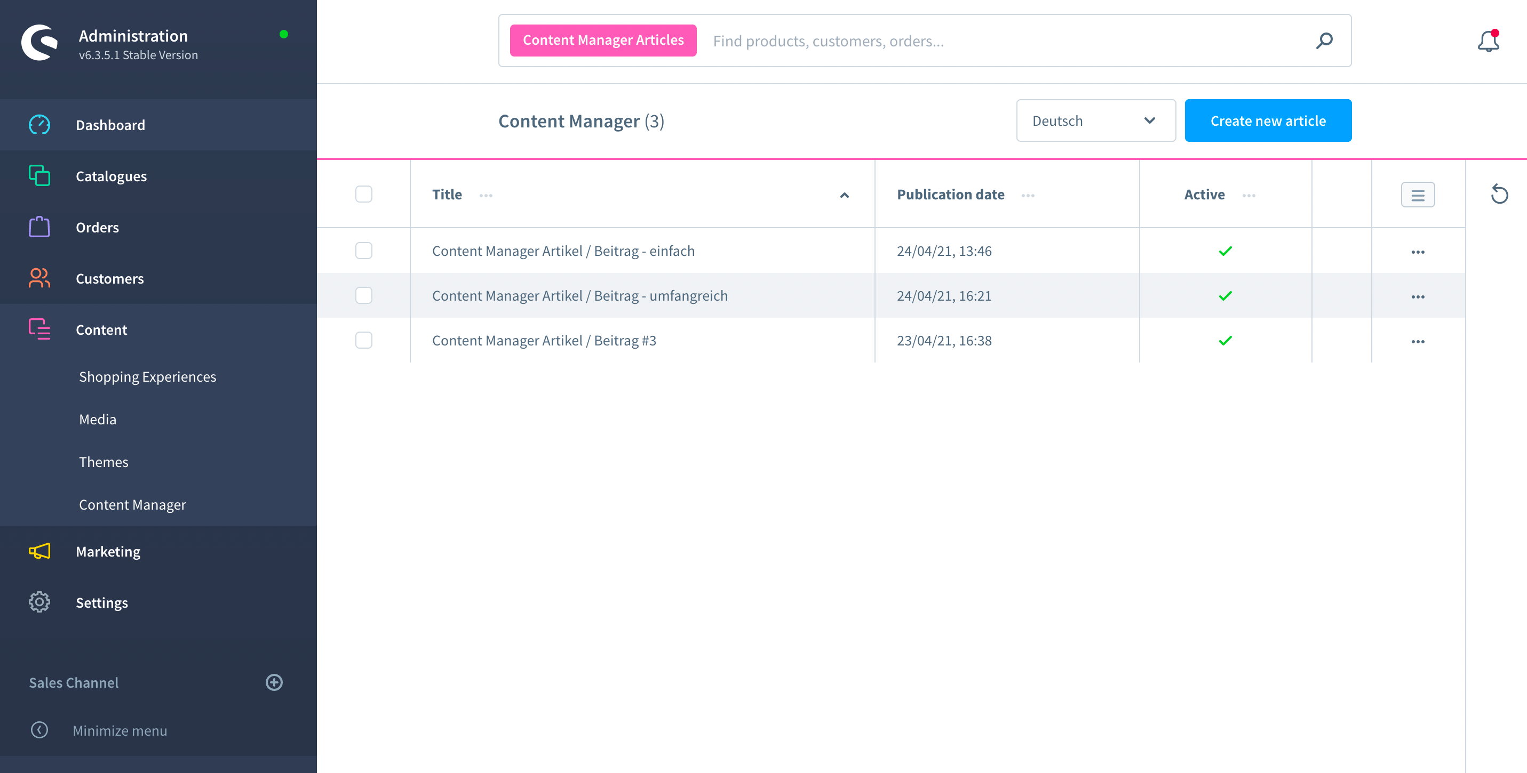Screen dimensions: 1527x773
Task: Open Settings menu item
Action: click(158, 602)
